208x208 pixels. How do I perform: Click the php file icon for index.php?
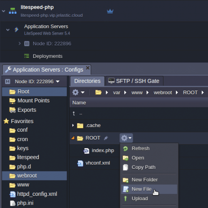[x=86, y=151]
